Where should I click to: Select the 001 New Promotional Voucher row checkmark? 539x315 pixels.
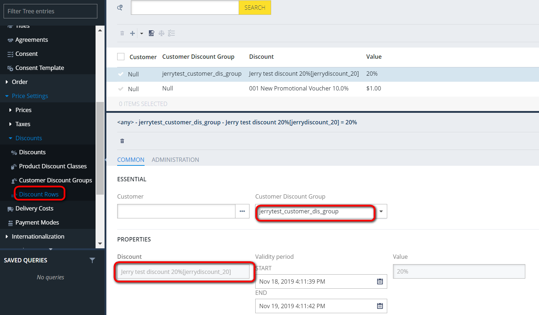pos(121,89)
